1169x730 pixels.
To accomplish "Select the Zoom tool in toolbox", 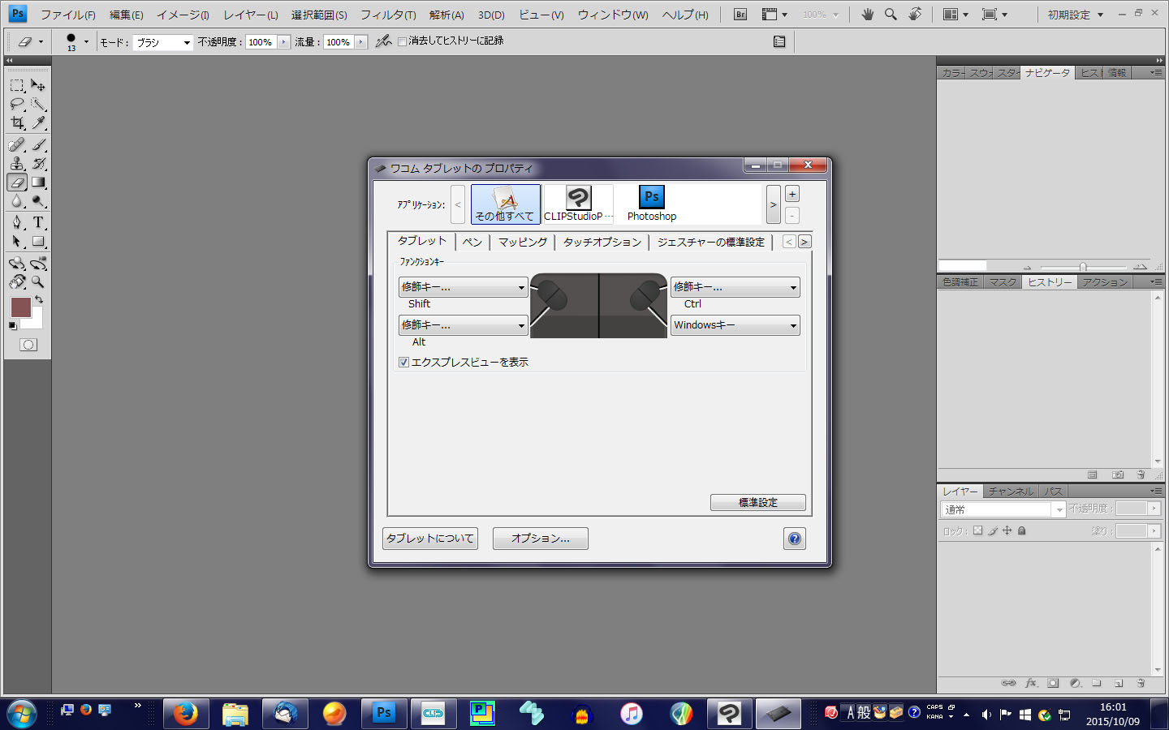I will point(38,282).
